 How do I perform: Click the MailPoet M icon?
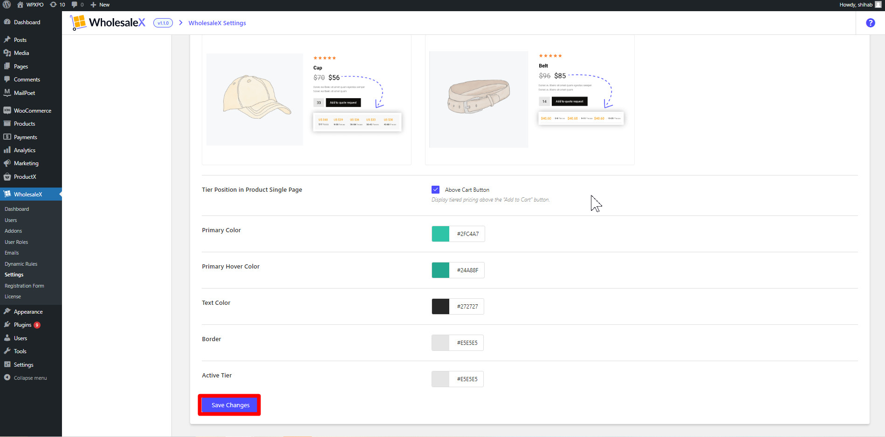[x=7, y=93]
